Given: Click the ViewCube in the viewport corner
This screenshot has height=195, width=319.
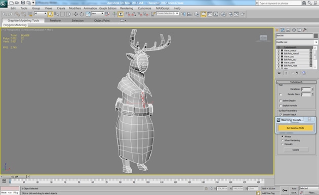Looking at the screenshot, I should coord(263,38).
